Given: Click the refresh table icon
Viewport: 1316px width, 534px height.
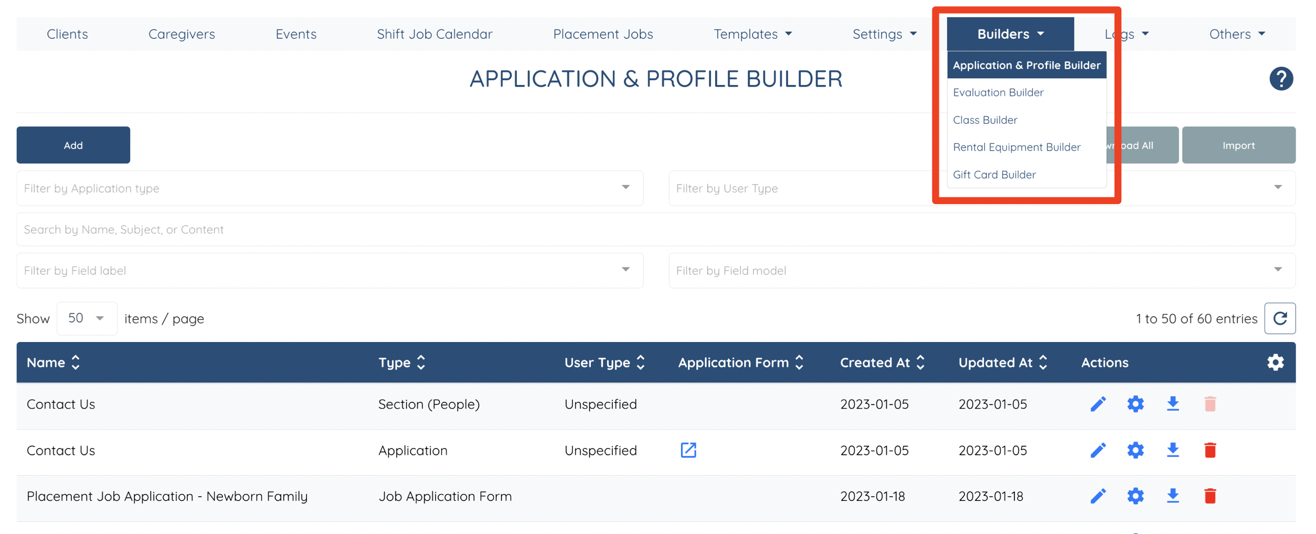Looking at the screenshot, I should (1280, 318).
